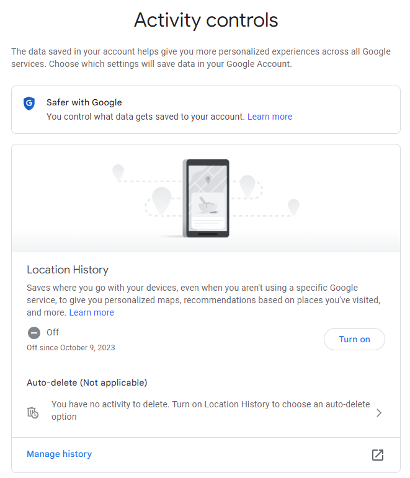410x478 pixels.
Task: Click the blue Google shield icon
Action: pos(29,104)
